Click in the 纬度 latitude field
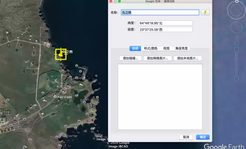The width and height of the screenshot is (246, 149). [165, 23]
